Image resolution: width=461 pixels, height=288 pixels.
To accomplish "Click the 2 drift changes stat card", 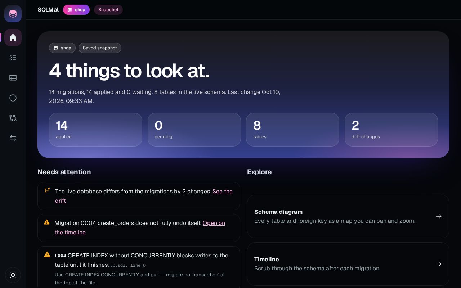I will (x=391, y=130).
